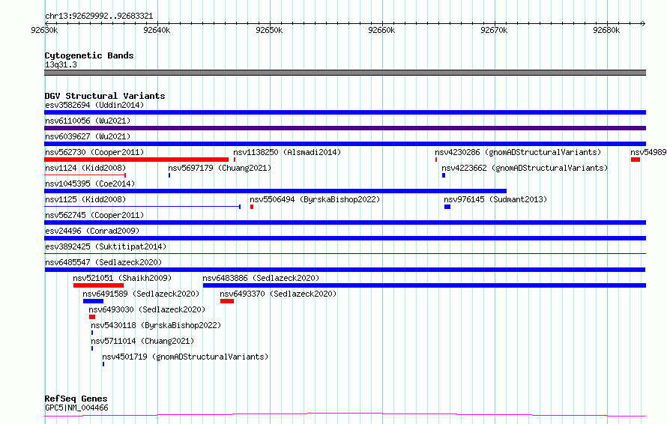Open nsv6039627 (Wu2021) variant label

click(88, 136)
